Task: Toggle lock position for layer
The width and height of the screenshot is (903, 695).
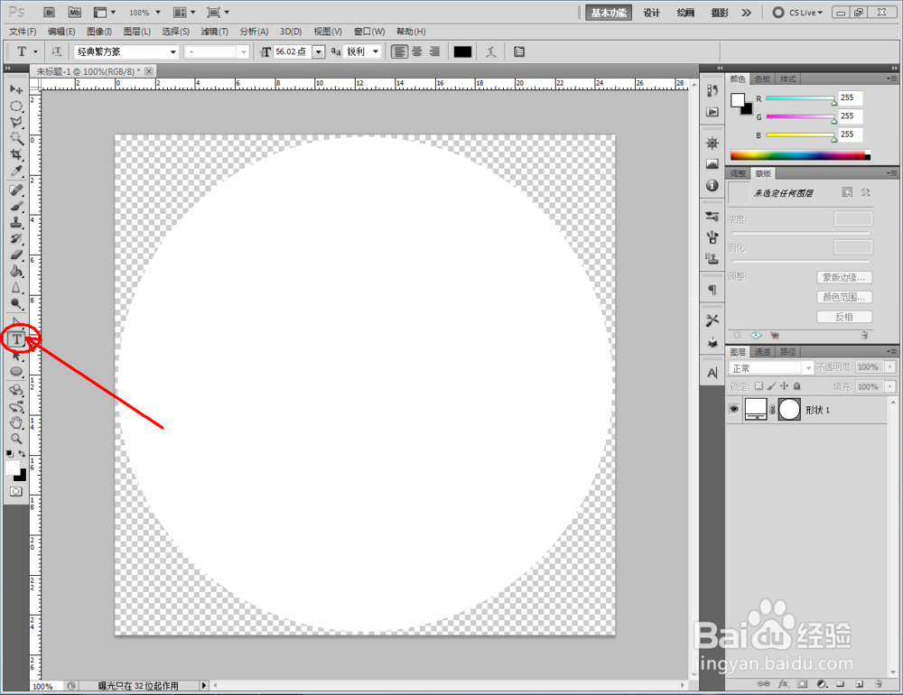Action: 784,386
